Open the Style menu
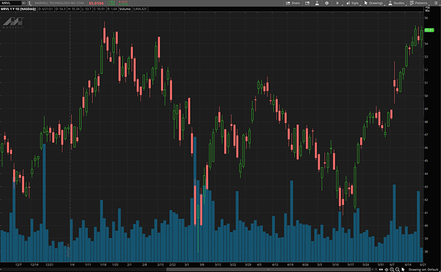 point(353,3)
